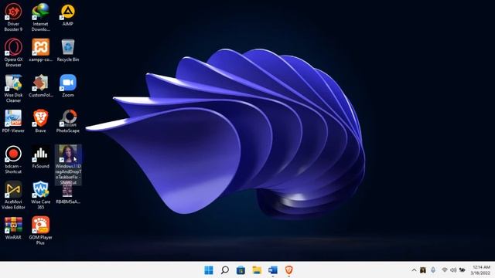
Task: Click the battery status tray icon
Action: (463, 270)
